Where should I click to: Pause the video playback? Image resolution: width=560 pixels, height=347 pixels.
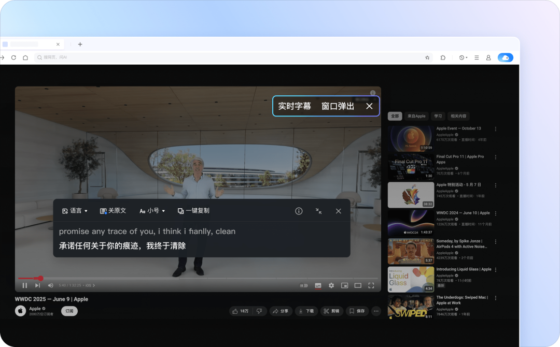[x=25, y=285]
